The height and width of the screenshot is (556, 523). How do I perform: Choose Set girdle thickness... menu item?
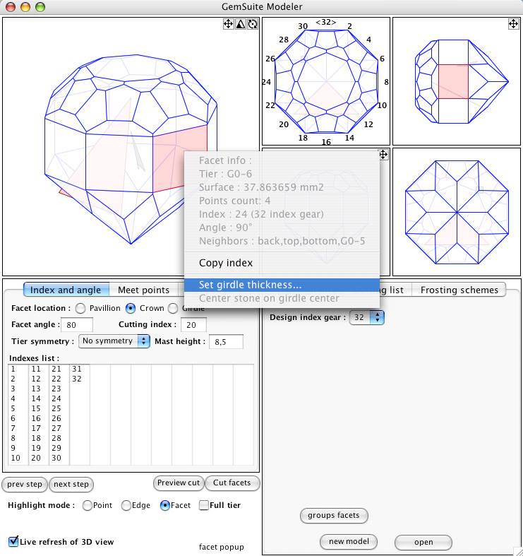point(282,285)
